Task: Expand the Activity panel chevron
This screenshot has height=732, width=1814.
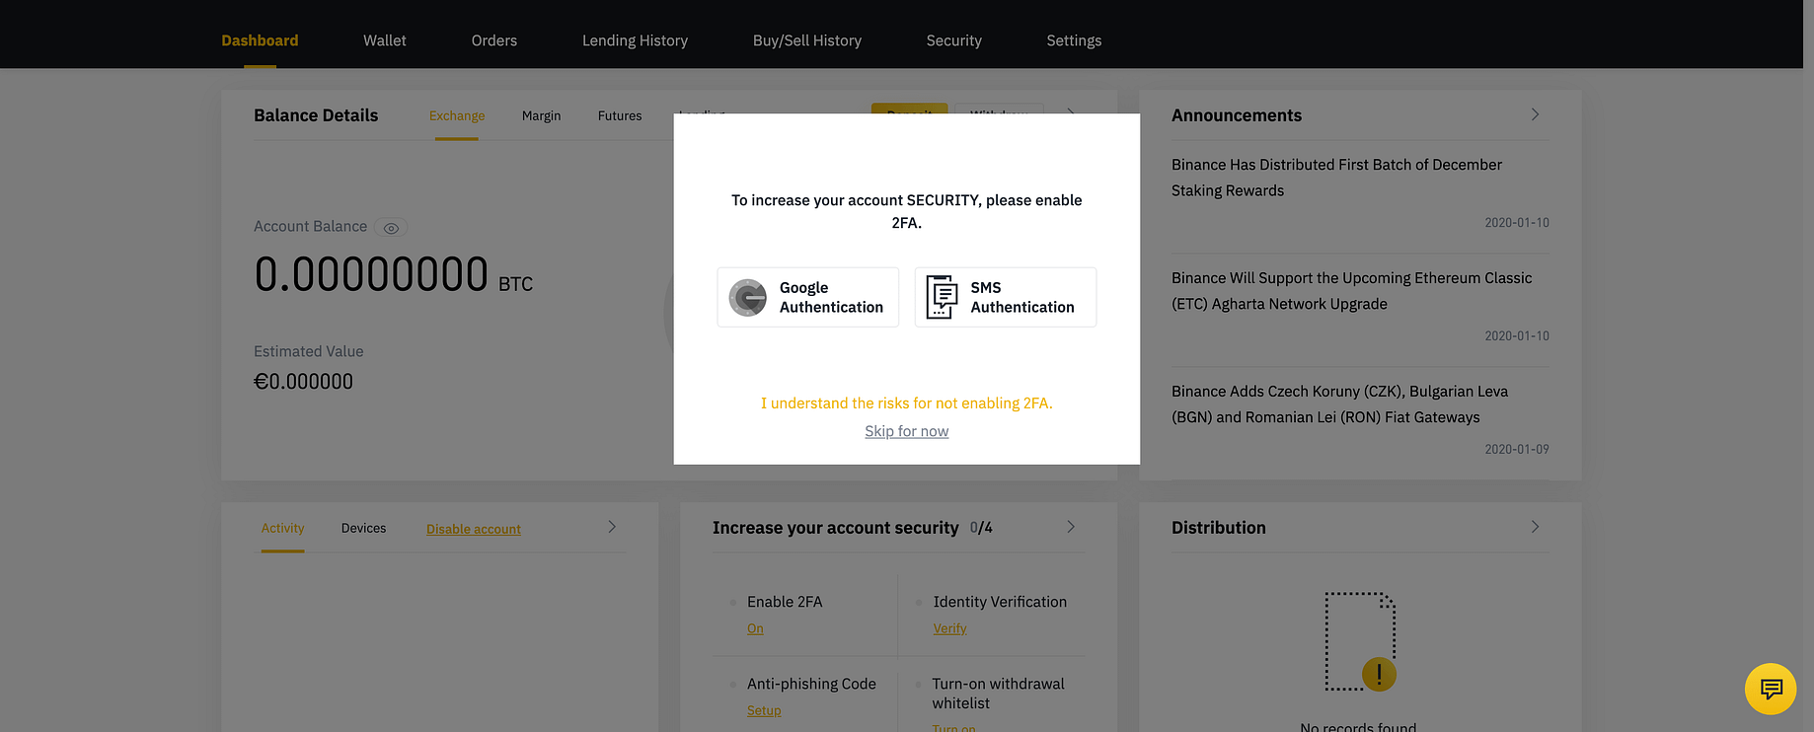Action: tap(612, 527)
